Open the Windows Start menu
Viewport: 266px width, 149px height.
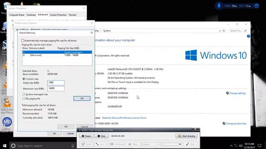[x=5, y=146]
